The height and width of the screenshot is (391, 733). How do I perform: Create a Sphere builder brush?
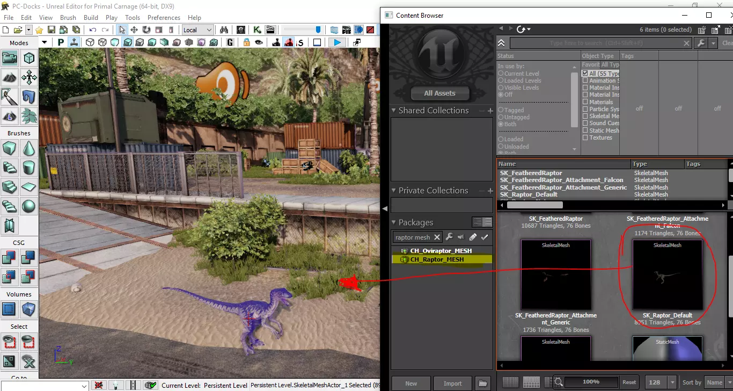[29, 206]
